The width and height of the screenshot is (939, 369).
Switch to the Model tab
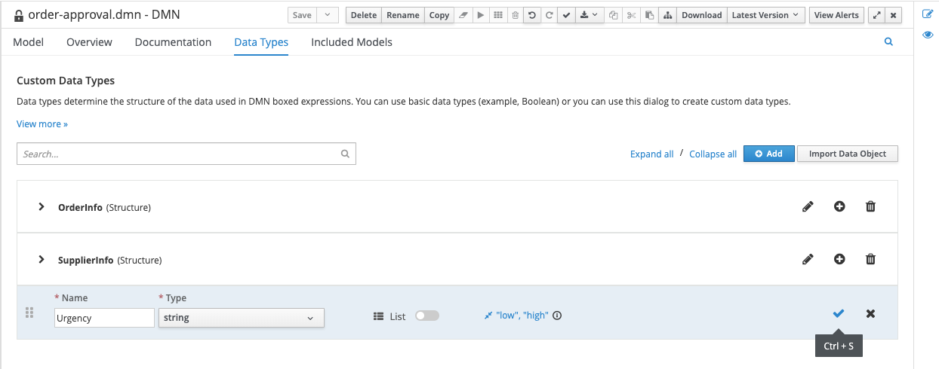point(28,42)
